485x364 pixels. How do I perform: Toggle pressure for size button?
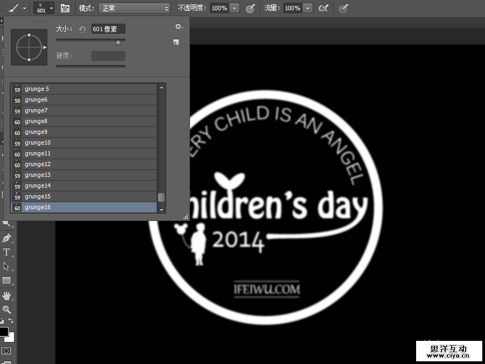point(343,8)
